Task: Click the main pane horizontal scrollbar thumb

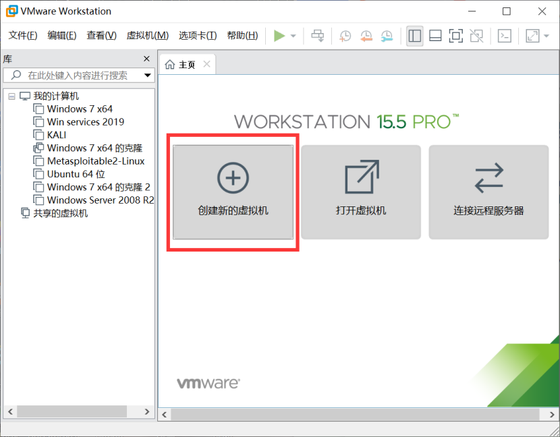Action: coord(355,415)
